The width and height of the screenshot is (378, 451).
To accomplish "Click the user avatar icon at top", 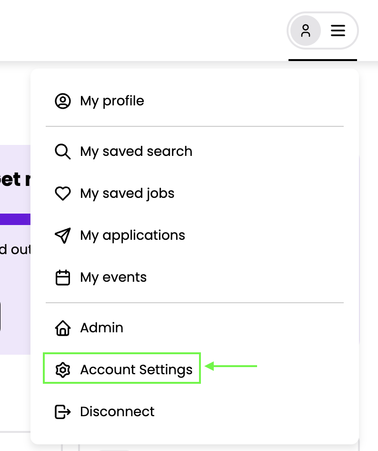I will click(x=306, y=31).
